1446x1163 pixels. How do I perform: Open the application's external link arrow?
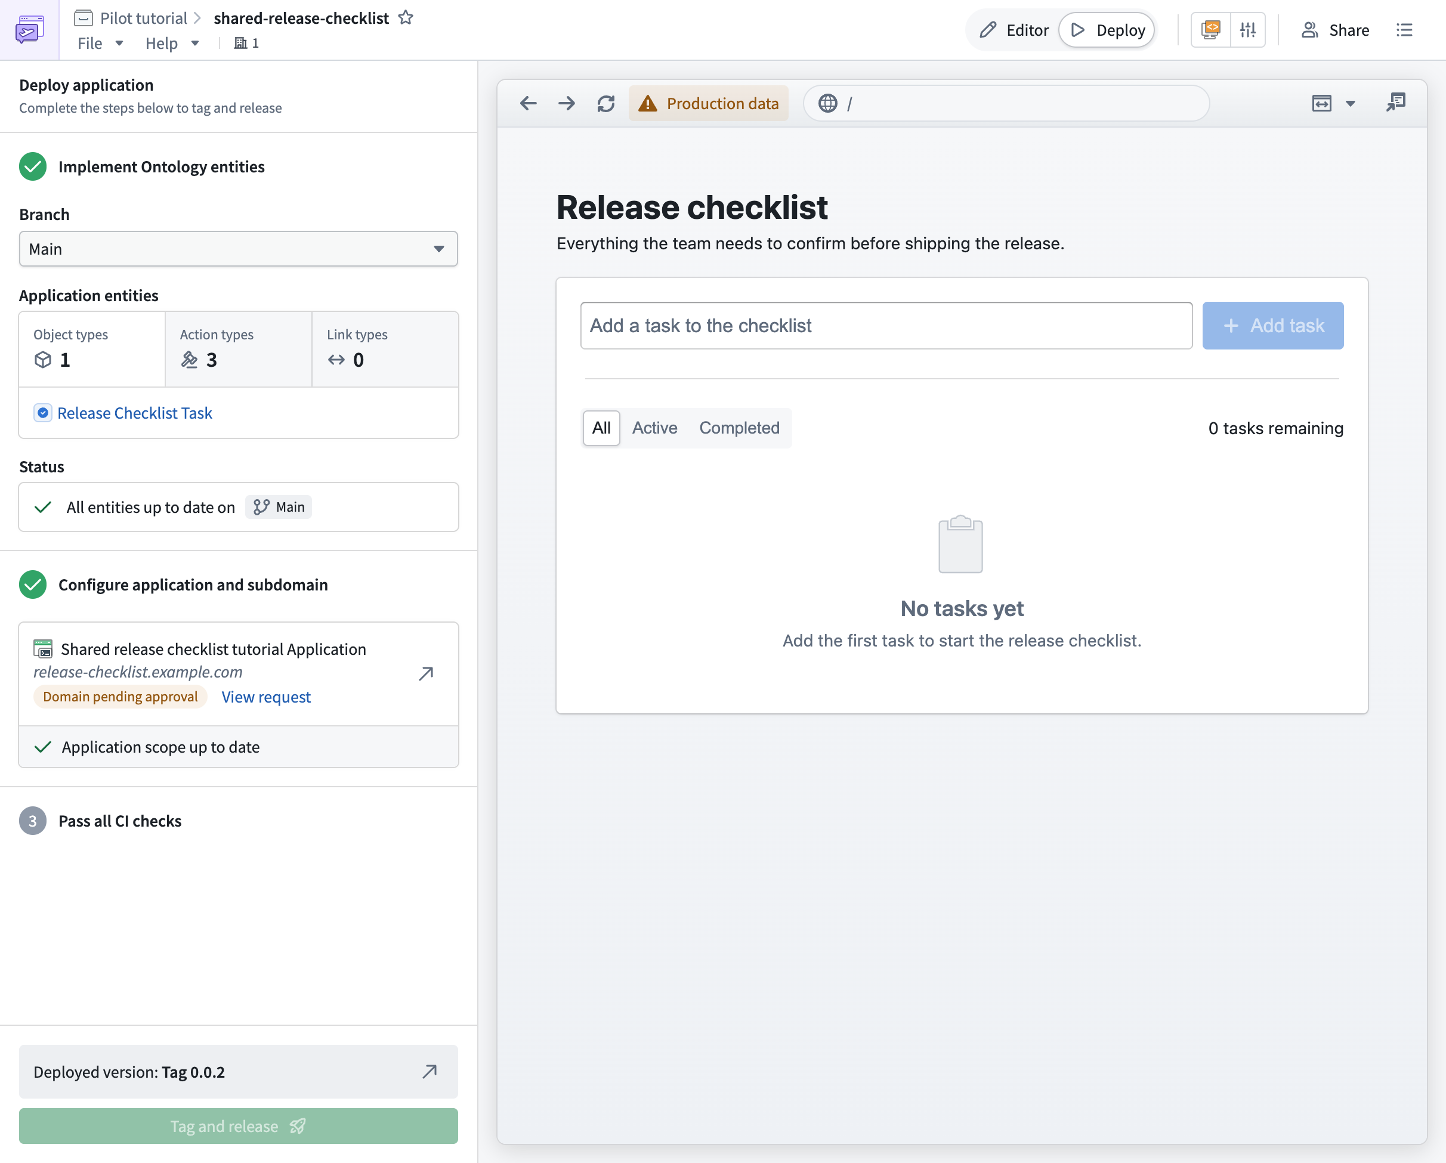[426, 673]
